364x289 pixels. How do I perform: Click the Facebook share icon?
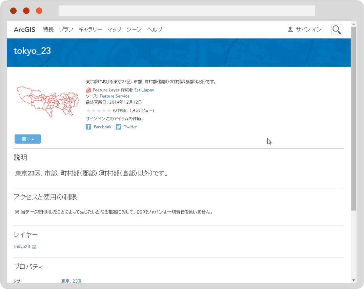pos(88,127)
